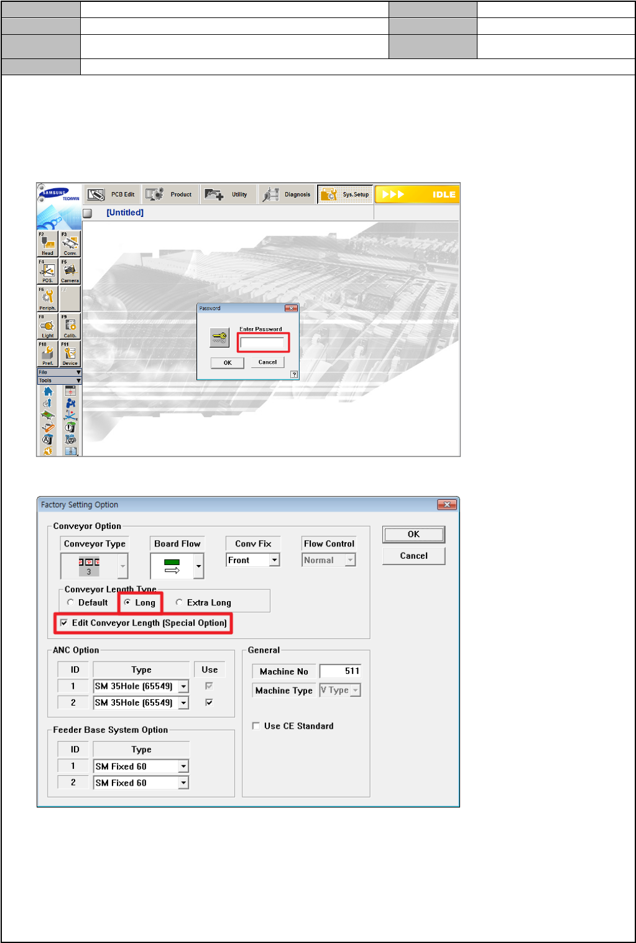Click the [Untitled] file name text
This screenshot has height=943, width=636.
coord(125,213)
